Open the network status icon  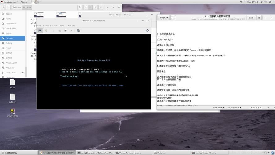[261, 2]
